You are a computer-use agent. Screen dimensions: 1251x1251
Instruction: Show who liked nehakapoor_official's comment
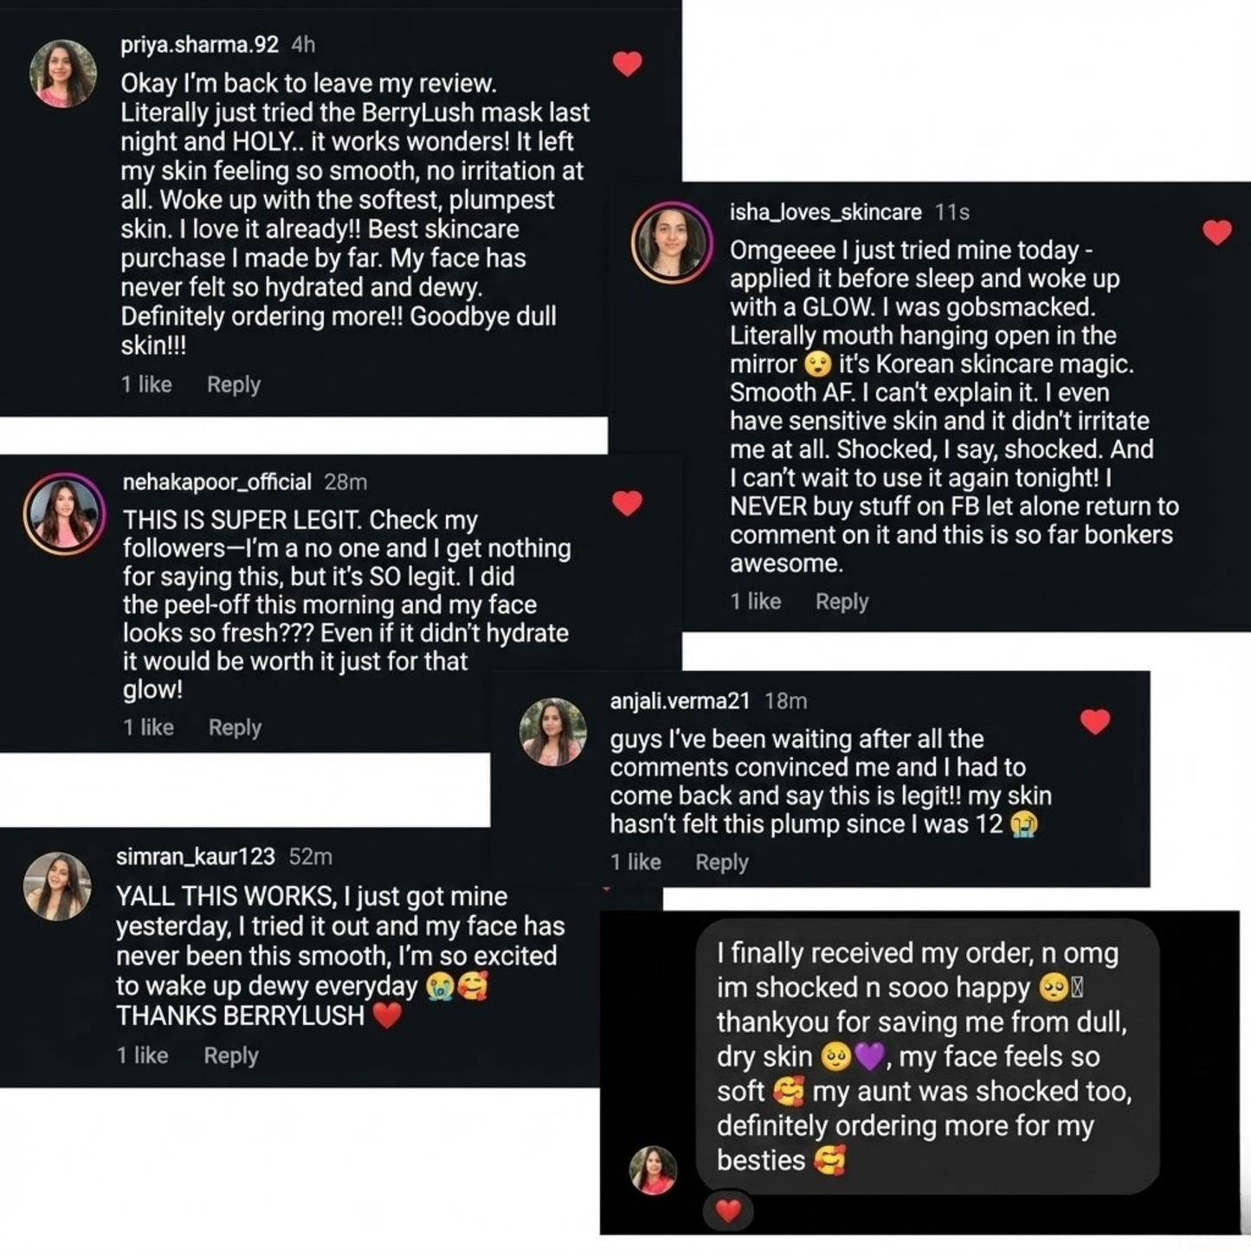tap(148, 728)
